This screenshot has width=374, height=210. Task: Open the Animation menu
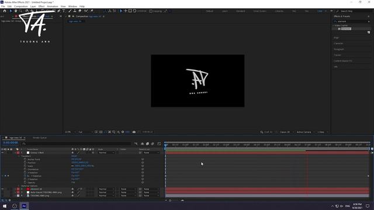(x=53, y=6)
